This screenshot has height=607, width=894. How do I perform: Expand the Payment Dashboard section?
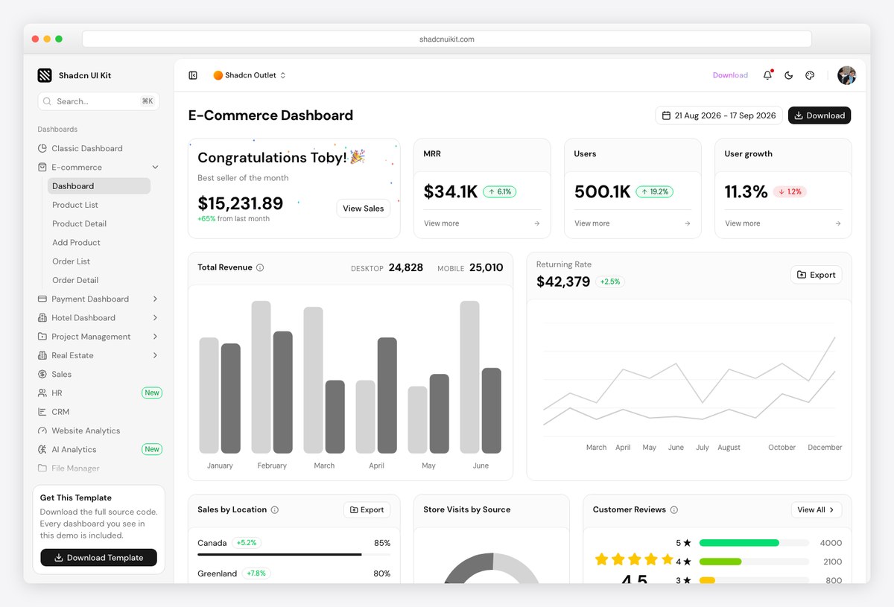tap(155, 299)
